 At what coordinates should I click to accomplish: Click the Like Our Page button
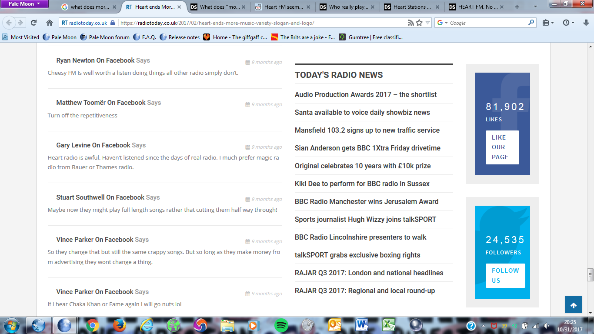502,147
